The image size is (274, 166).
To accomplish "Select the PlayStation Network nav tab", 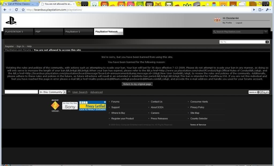I will 108,32.
